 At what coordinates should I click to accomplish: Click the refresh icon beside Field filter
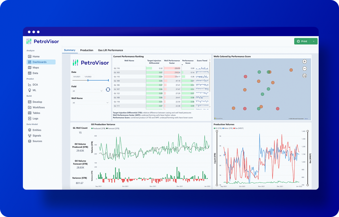(108, 90)
